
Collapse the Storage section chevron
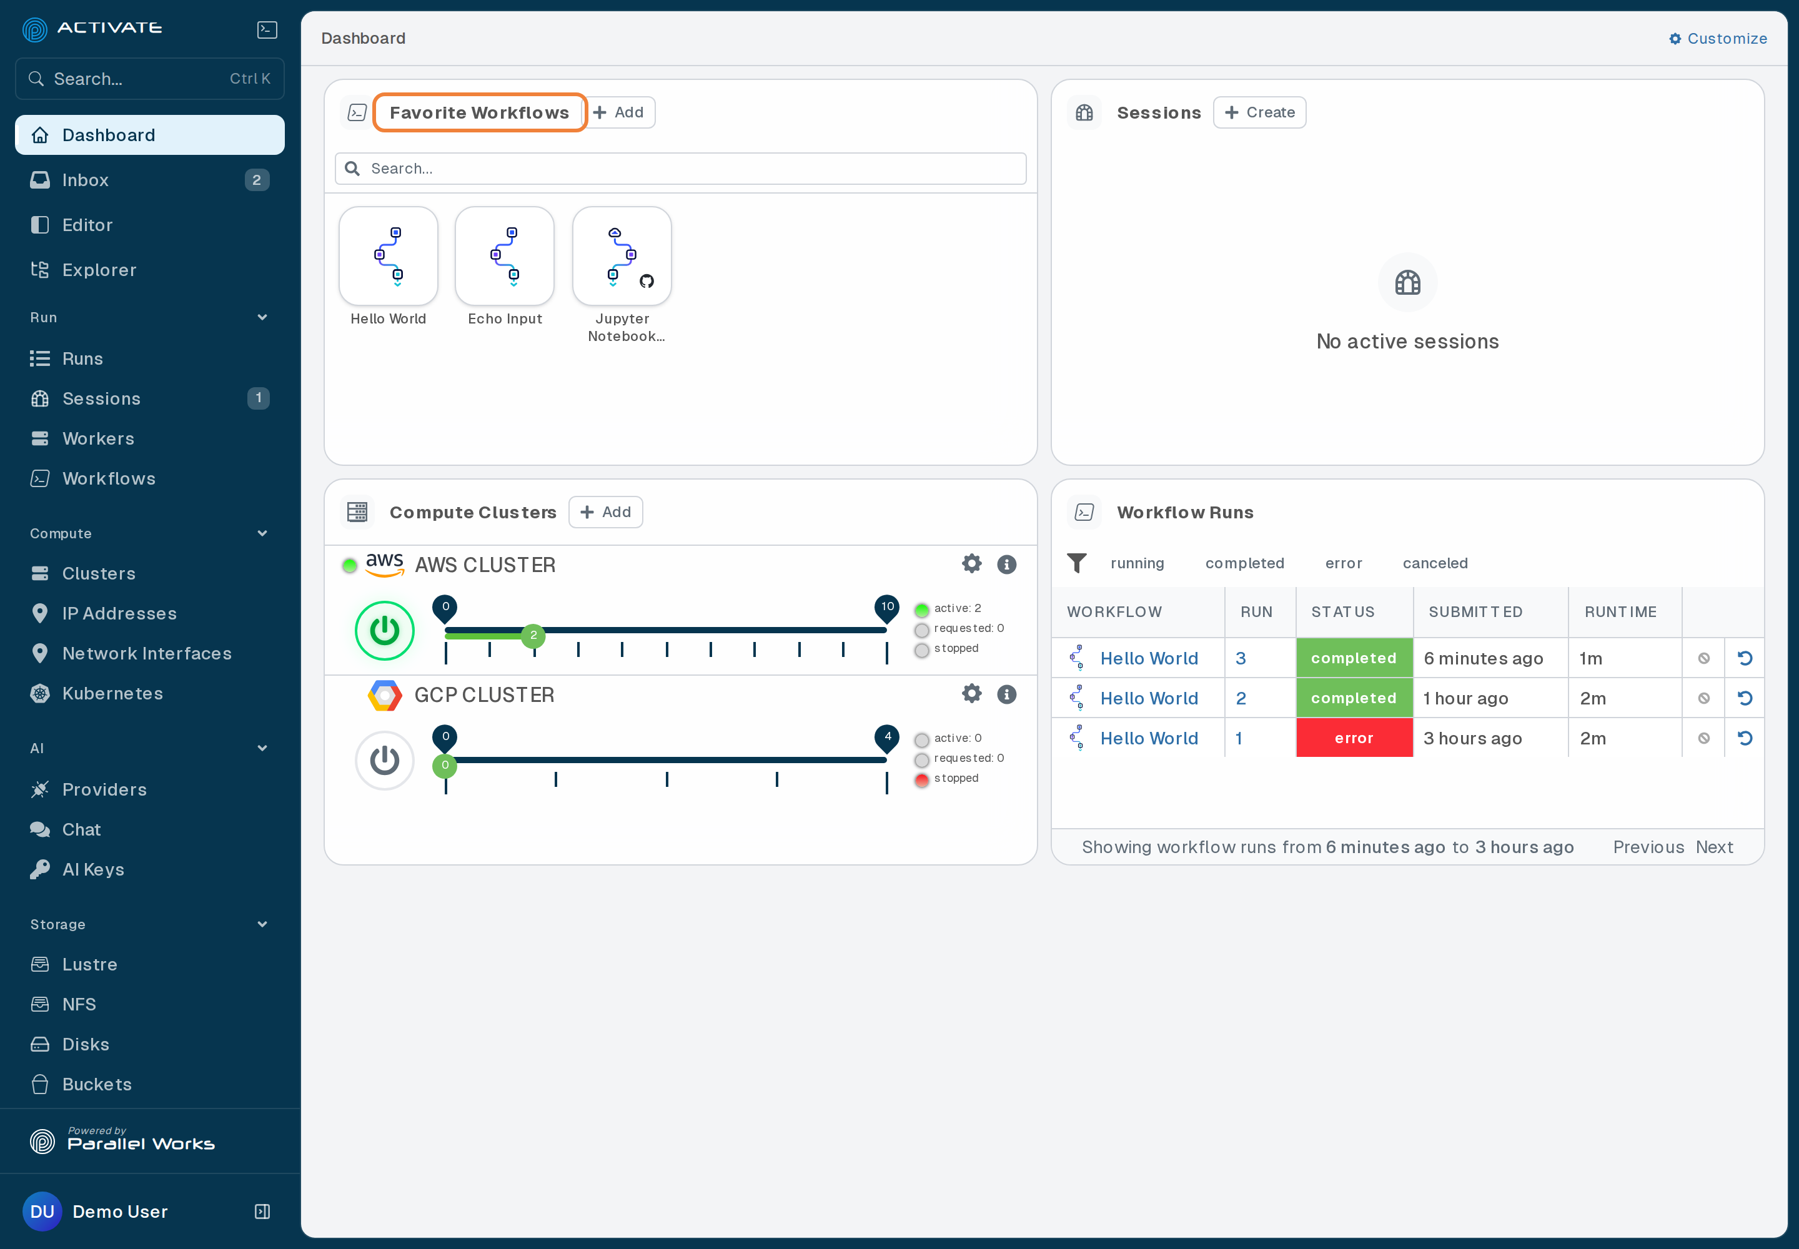[x=262, y=924]
